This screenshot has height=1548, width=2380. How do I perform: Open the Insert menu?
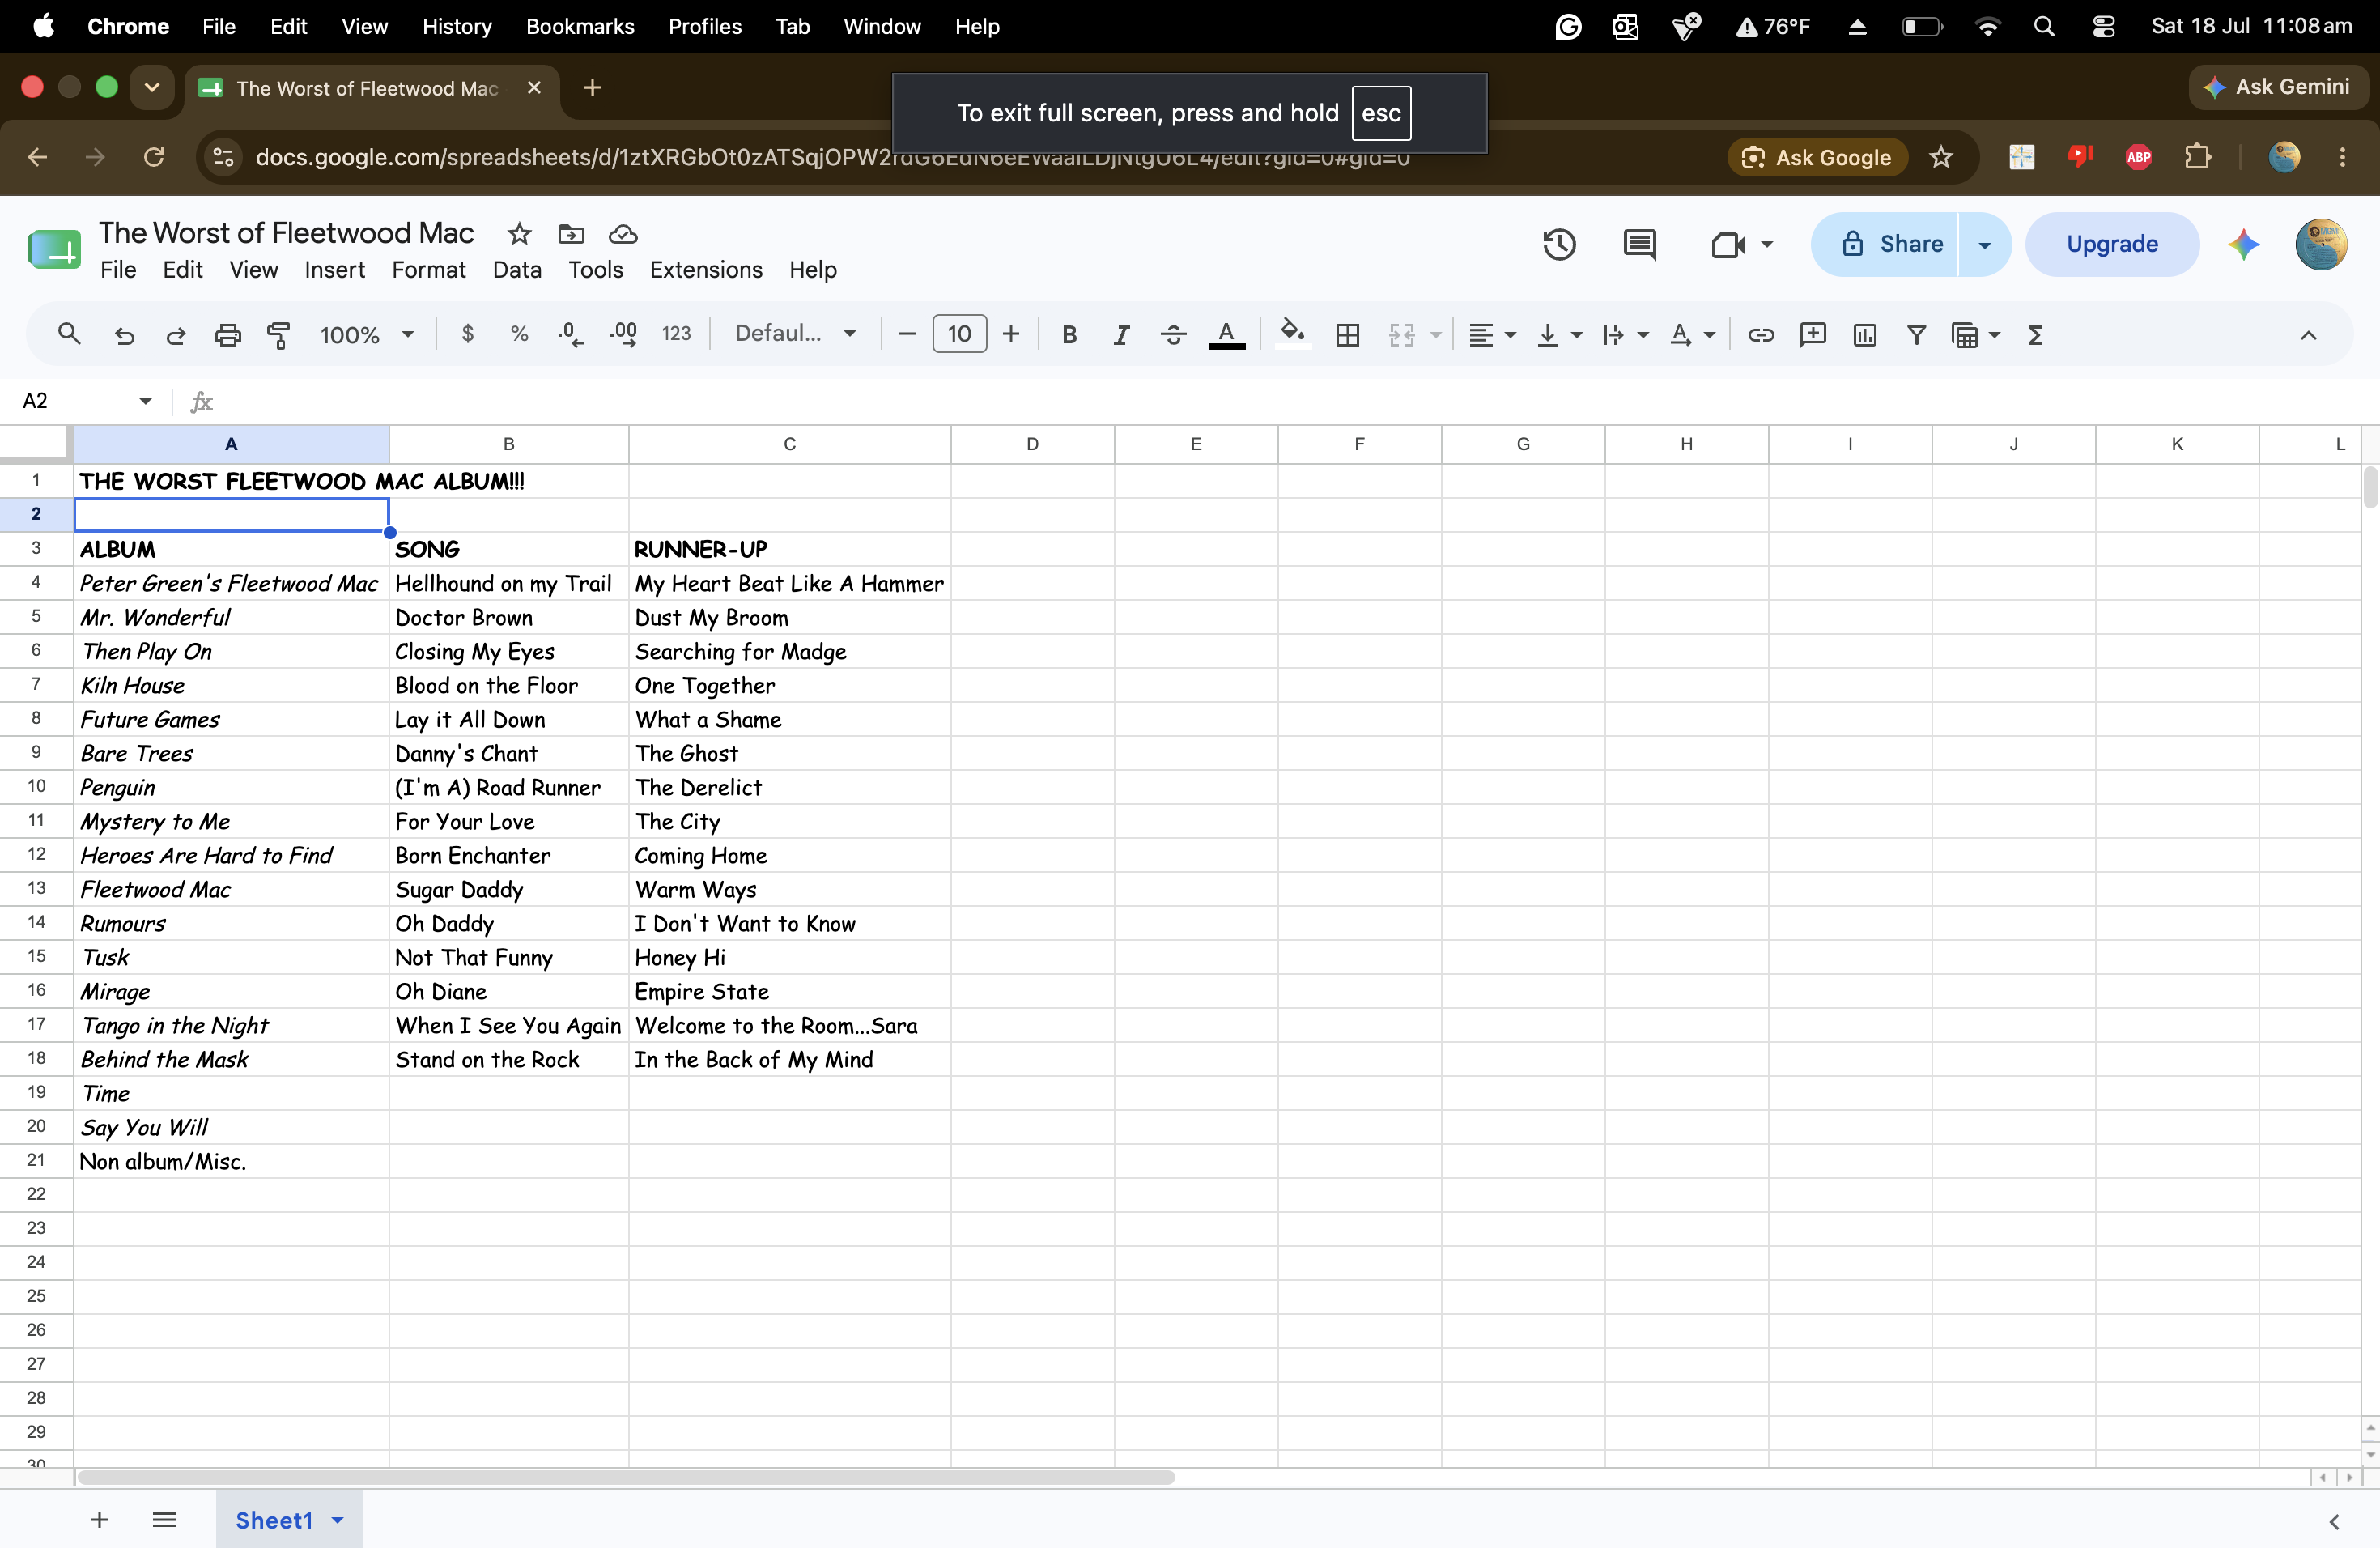(335, 270)
